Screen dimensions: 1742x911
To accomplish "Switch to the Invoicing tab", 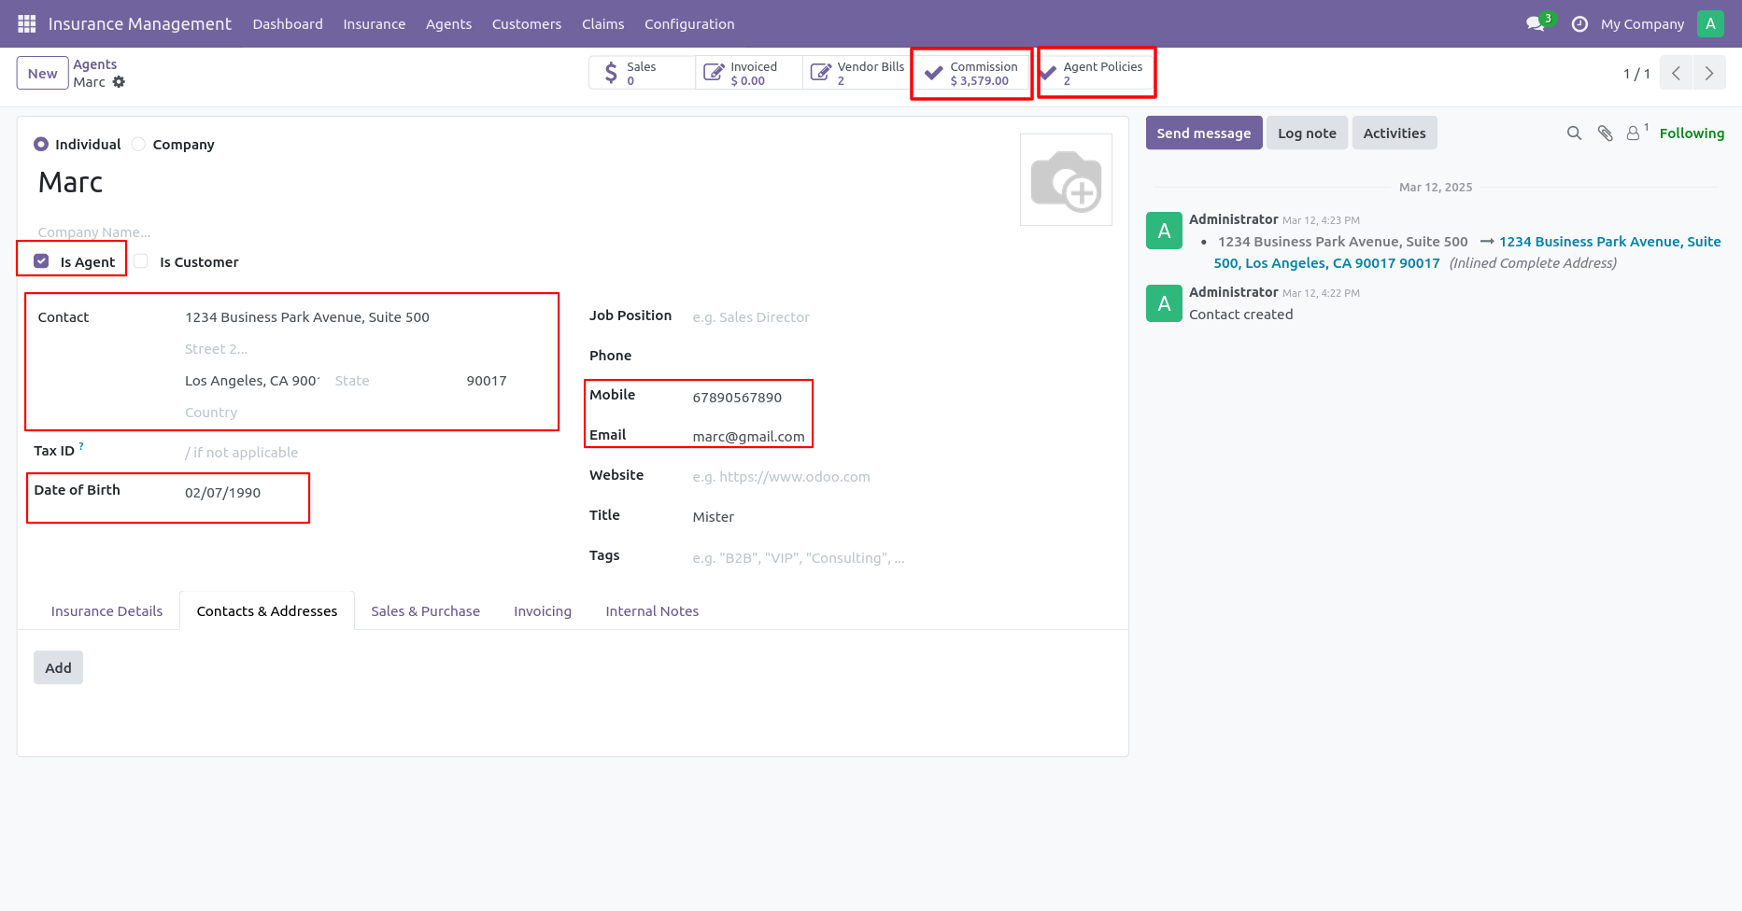I will click(543, 611).
